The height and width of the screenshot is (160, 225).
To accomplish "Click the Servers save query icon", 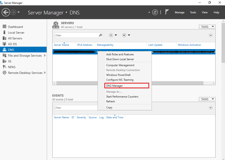I will [x=124, y=35].
